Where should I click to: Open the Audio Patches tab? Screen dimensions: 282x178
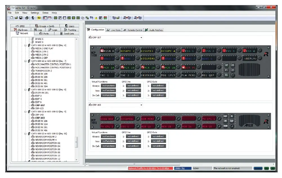point(154,30)
